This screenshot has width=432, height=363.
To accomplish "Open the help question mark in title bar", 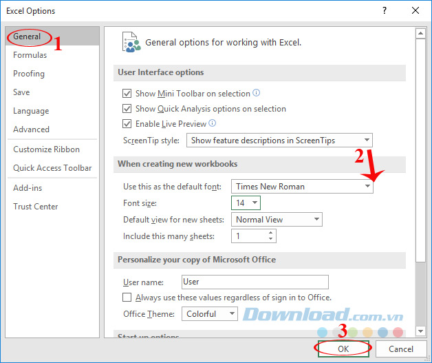I will tap(385, 11).
